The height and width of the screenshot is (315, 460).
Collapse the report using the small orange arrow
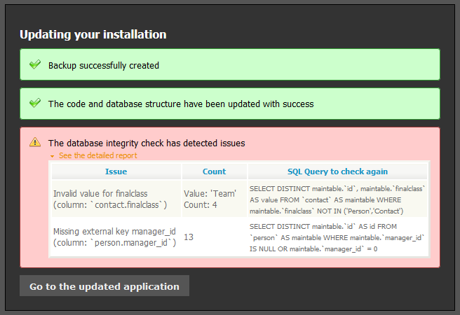pyautogui.click(x=52, y=156)
